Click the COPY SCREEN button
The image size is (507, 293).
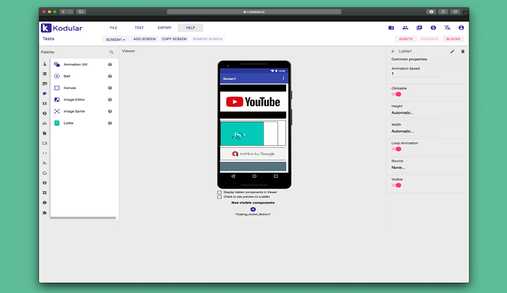point(174,39)
